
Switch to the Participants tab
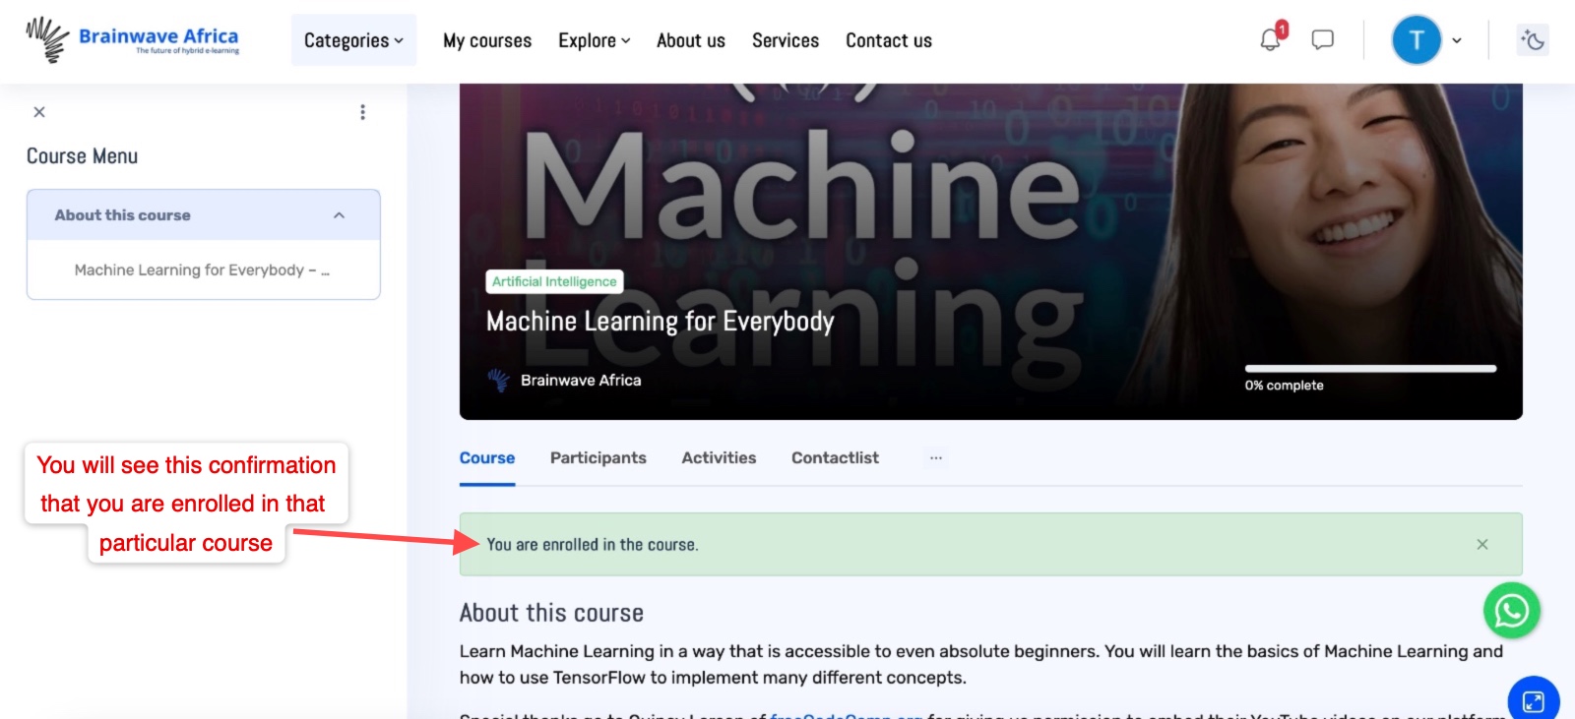[598, 458]
